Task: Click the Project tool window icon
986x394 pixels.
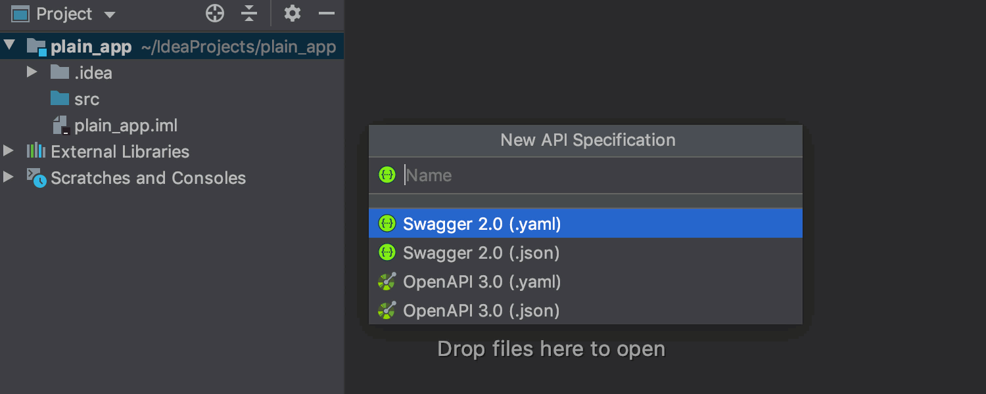Action: point(20,14)
